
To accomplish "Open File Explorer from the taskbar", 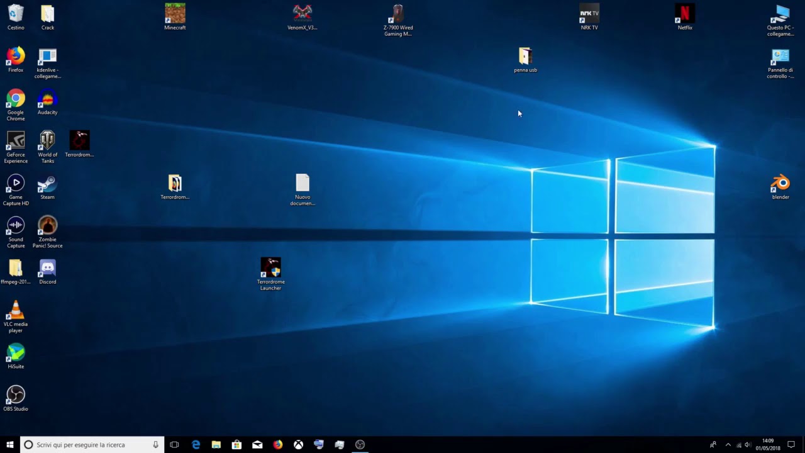I will pos(216,445).
